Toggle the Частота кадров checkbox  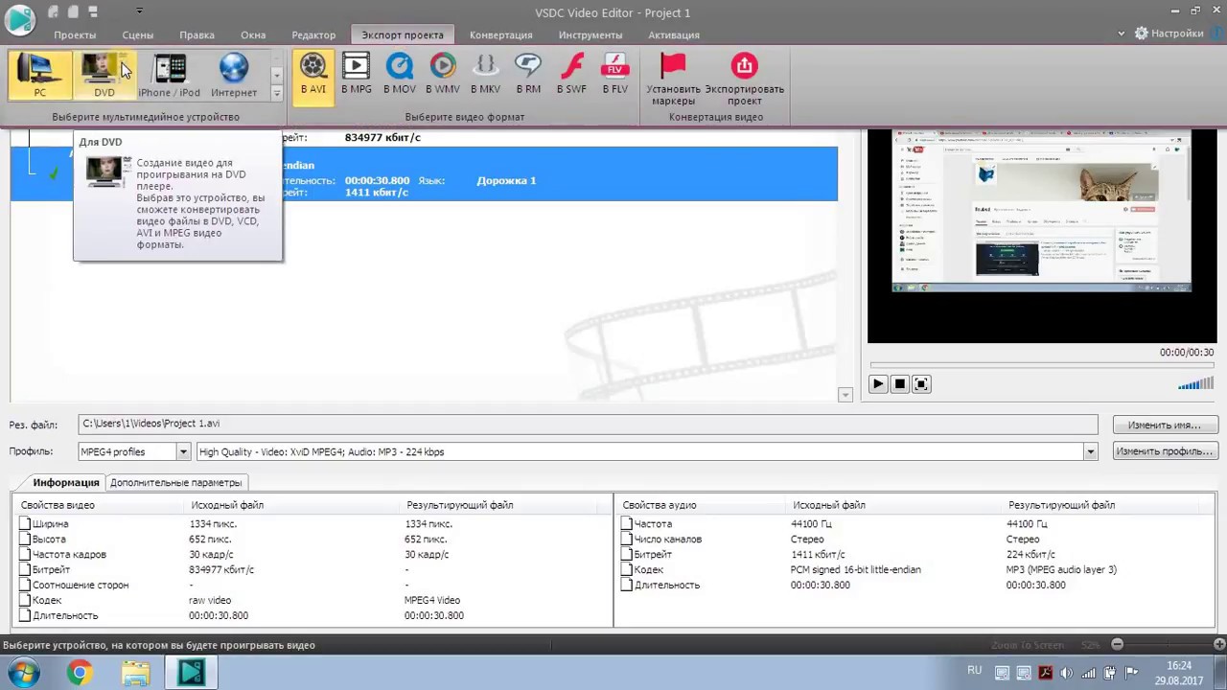(25, 555)
